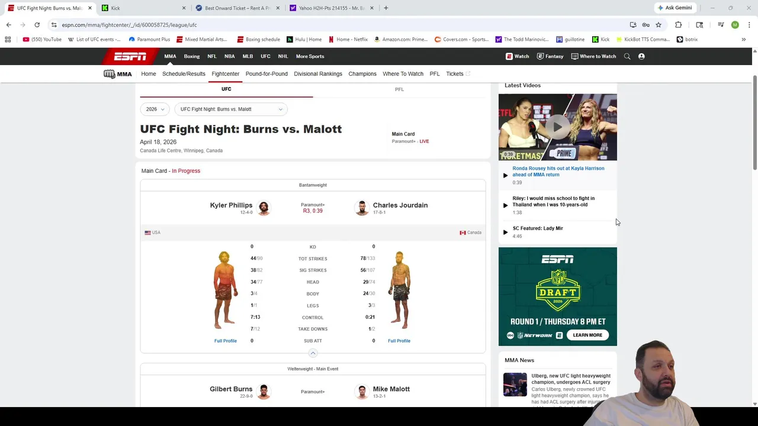The height and width of the screenshot is (426, 758).
Task: Reload the page with refresh icon
Action: point(37,25)
